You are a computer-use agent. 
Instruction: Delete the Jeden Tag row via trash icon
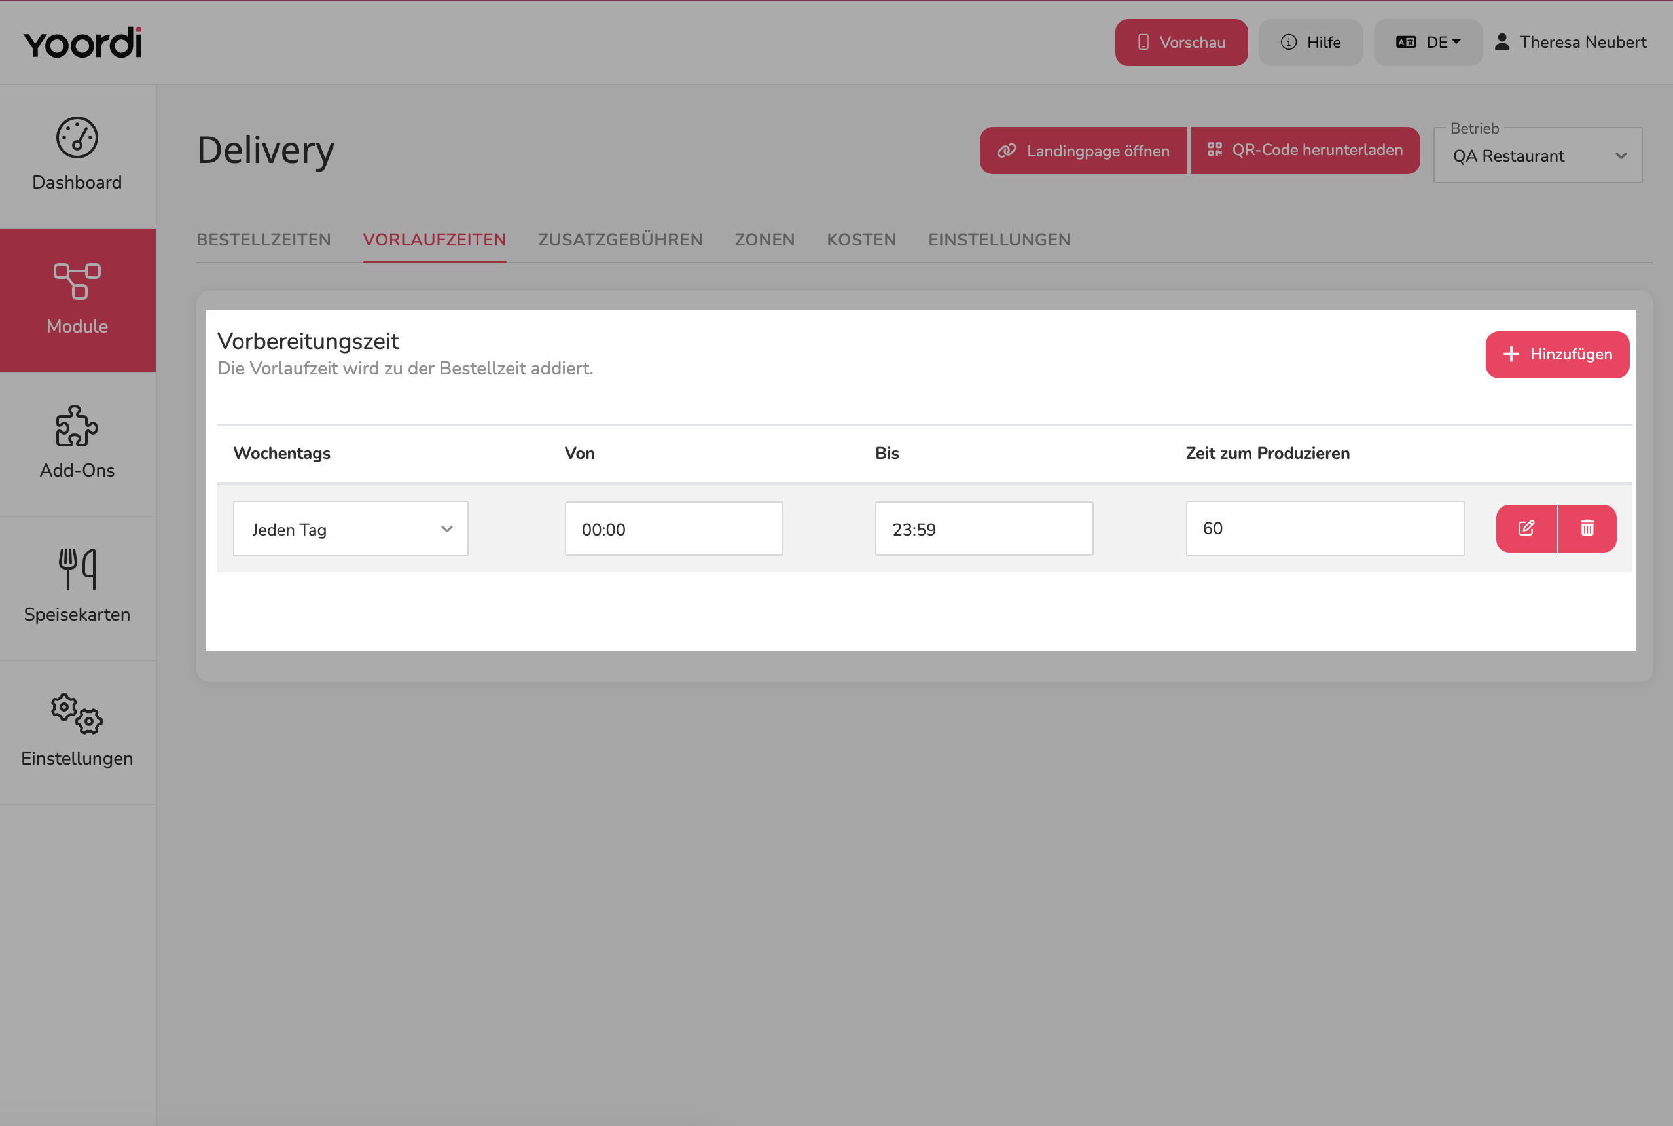(x=1587, y=528)
